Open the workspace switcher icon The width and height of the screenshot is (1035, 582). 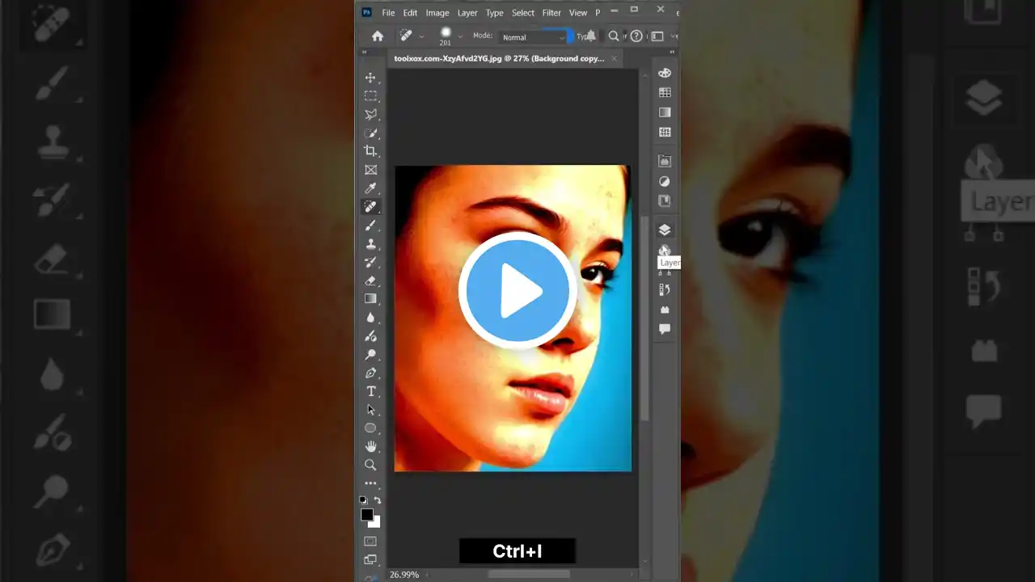point(657,36)
